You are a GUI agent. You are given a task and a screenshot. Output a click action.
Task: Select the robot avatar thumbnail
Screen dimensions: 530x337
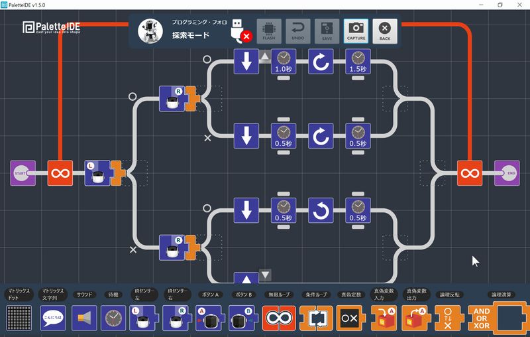tap(150, 31)
